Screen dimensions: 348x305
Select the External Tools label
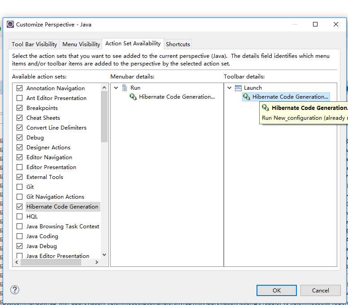tap(44, 177)
